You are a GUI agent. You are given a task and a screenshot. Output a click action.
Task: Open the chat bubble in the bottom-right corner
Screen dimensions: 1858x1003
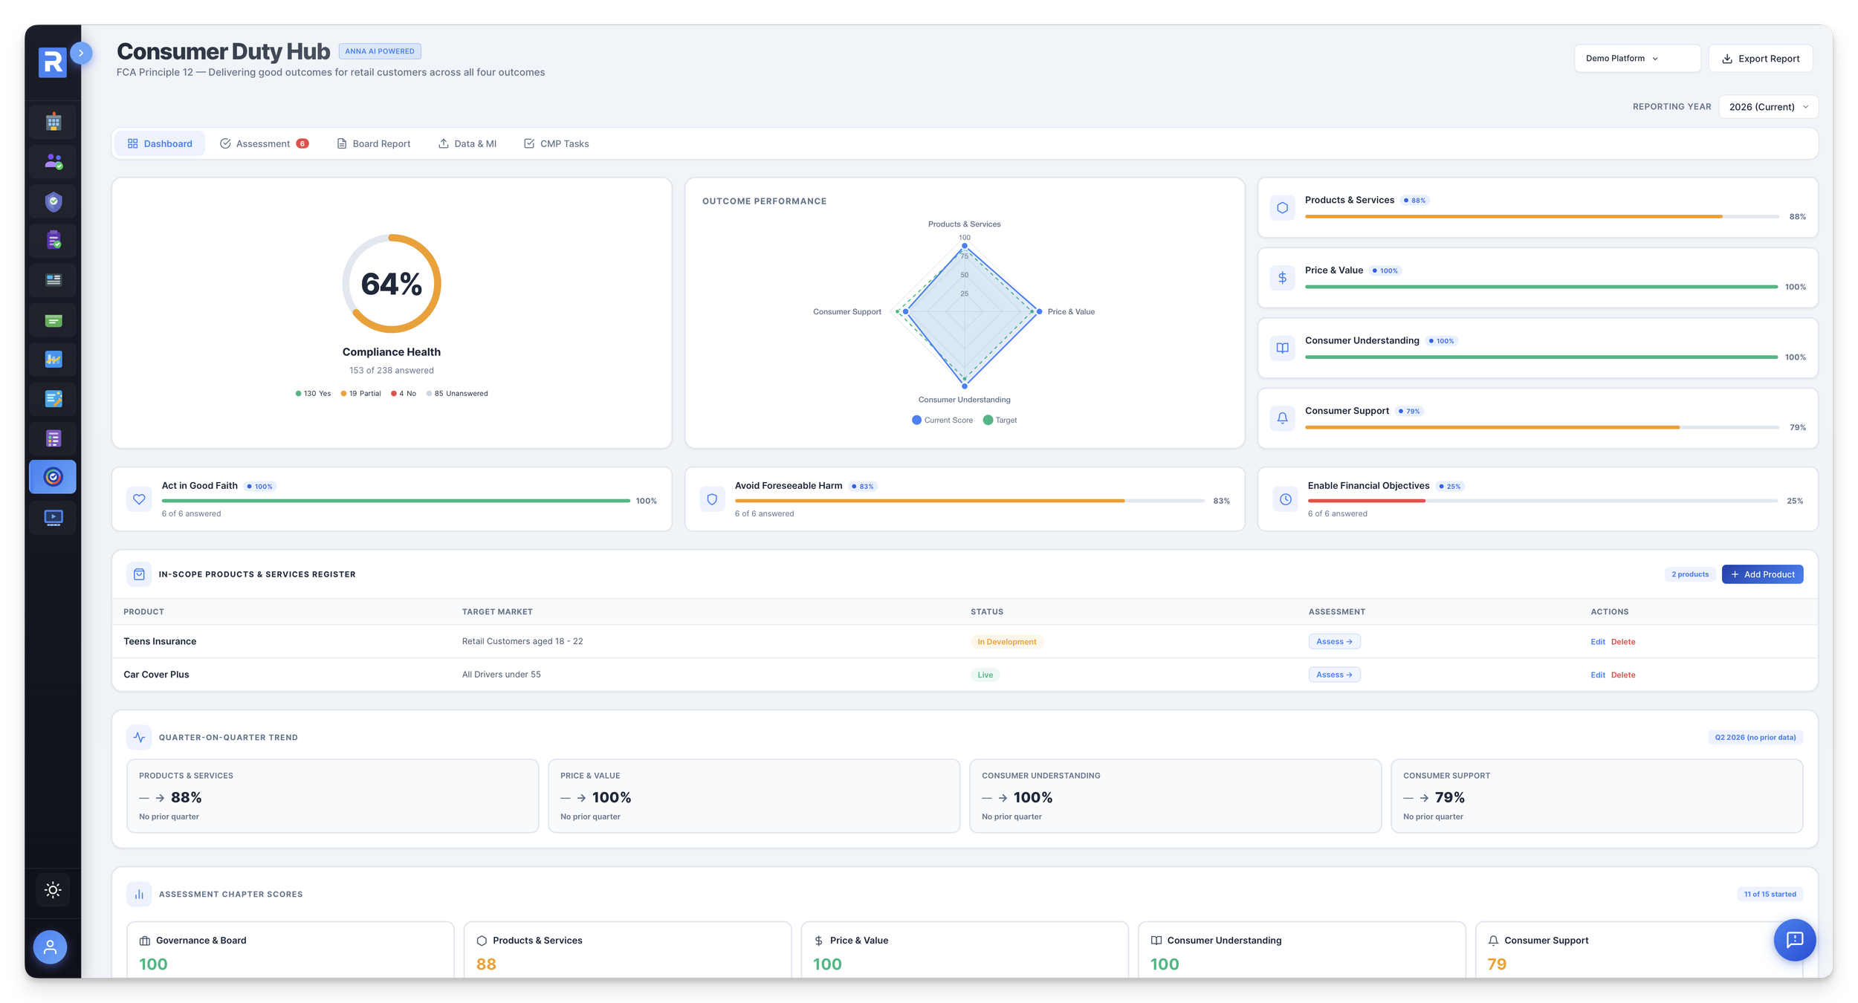click(x=1796, y=940)
